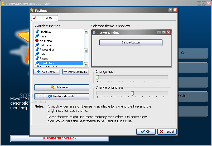Image resolution: width=212 pixels, height=146 pixels.
Task: Click the pin icon beside Royal black
Action: [37, 63]
